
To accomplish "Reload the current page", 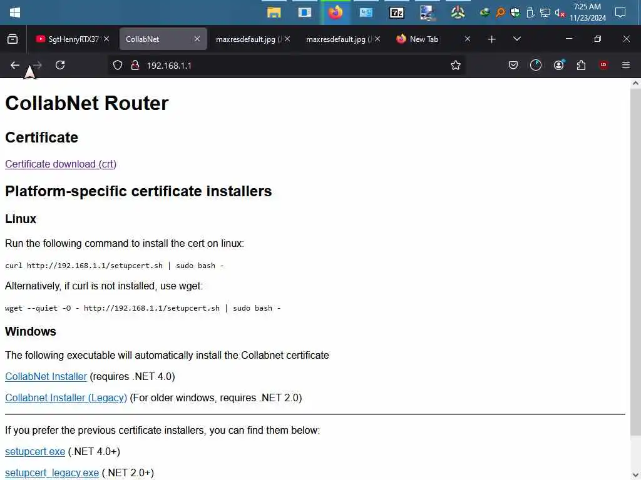I will point(60,65).
